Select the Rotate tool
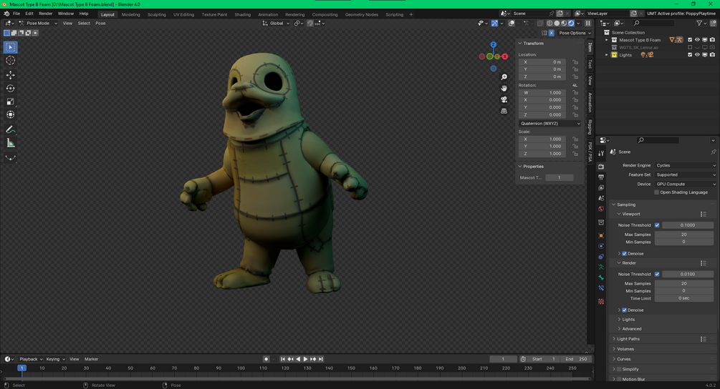Viewport: 720px width, 389px height. click(x=10, y=89)
